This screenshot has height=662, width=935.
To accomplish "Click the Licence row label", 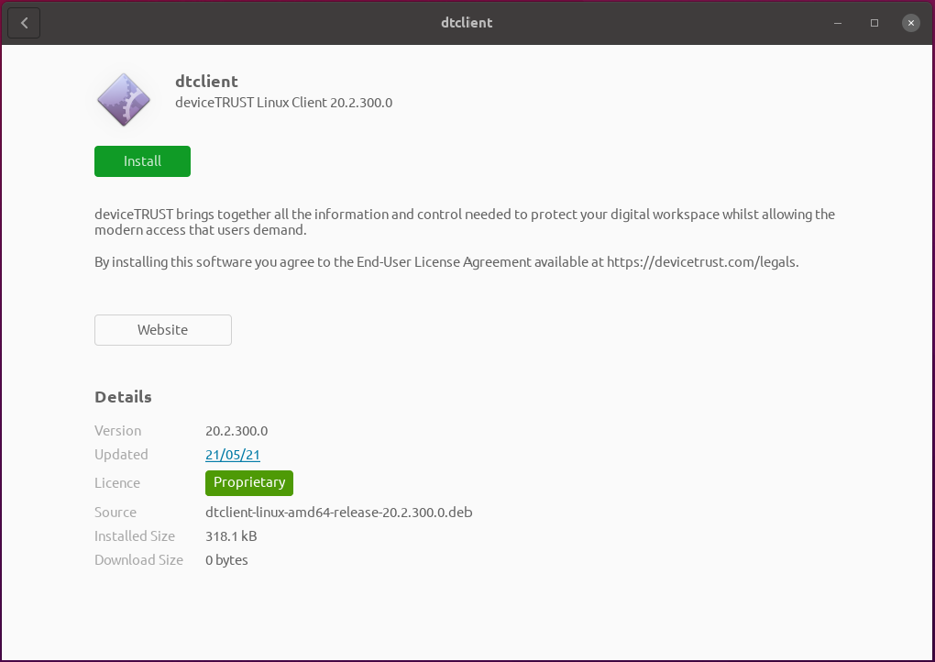I will click(x=117, y=482).
